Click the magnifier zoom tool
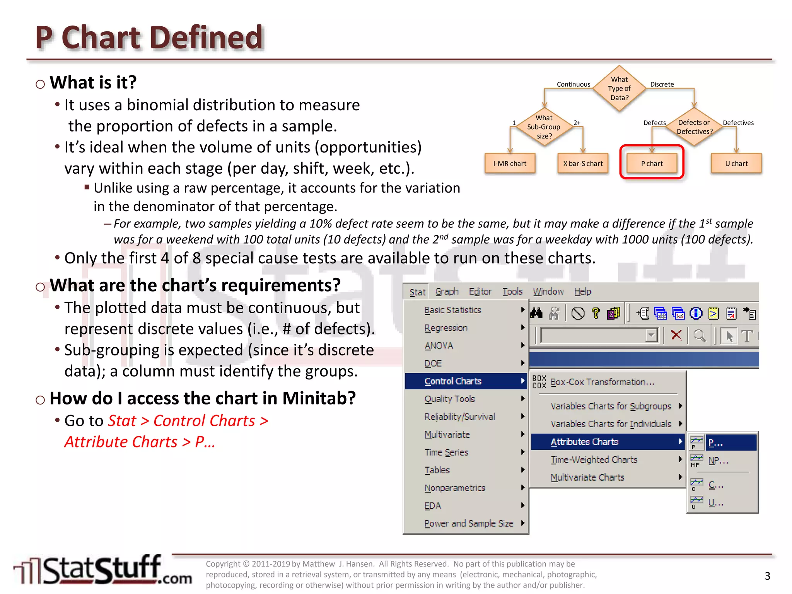The width and height of the screenshot is (792, 594). pos(699,336)
